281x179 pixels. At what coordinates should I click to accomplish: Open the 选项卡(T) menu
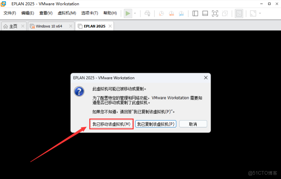tap(90, 13)
